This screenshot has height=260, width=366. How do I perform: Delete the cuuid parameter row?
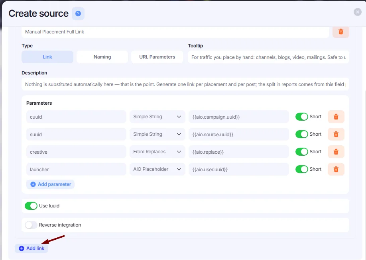[x=336, y=117]
